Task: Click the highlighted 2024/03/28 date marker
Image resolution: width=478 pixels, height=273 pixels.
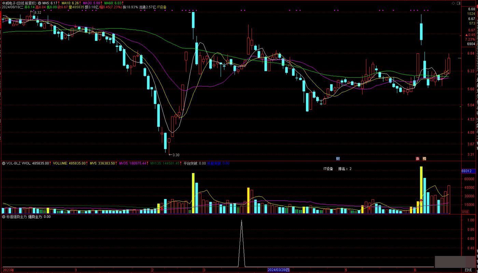Action: (278, 270)
